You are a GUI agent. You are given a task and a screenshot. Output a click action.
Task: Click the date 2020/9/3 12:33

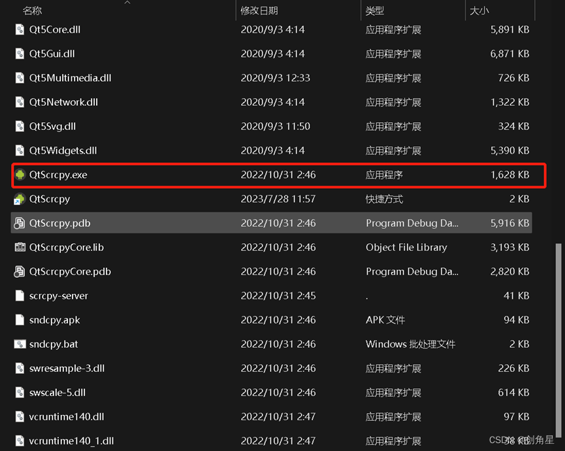coord(275,78)
